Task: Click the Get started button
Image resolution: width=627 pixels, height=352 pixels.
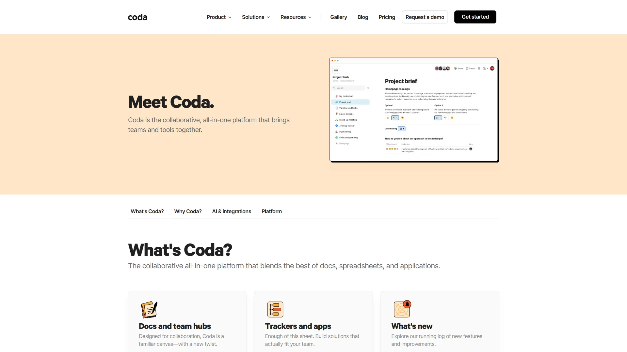Action: [x=475, y=17]
